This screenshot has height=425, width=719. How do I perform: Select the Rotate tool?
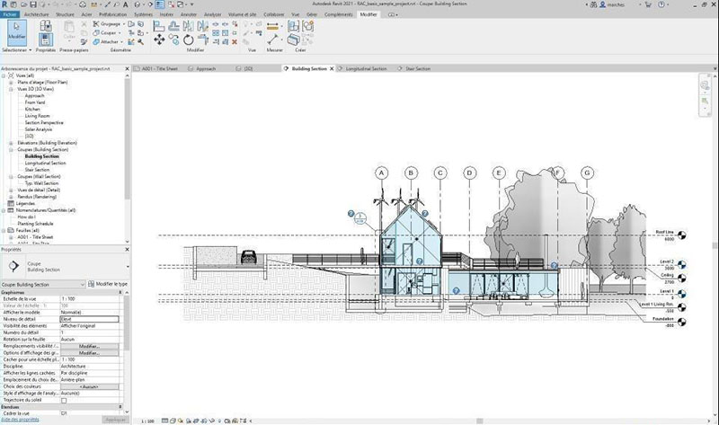[188, 40]
